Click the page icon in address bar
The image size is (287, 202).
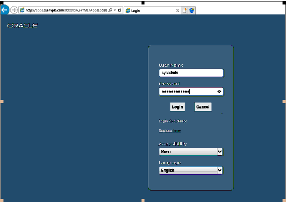click(x=22, y=10)
